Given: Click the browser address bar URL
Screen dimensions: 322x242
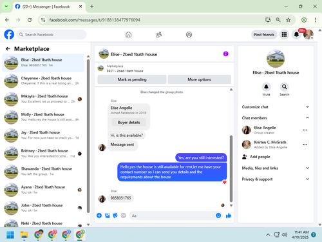Looking at the screenshot, I should coord(95,20).
